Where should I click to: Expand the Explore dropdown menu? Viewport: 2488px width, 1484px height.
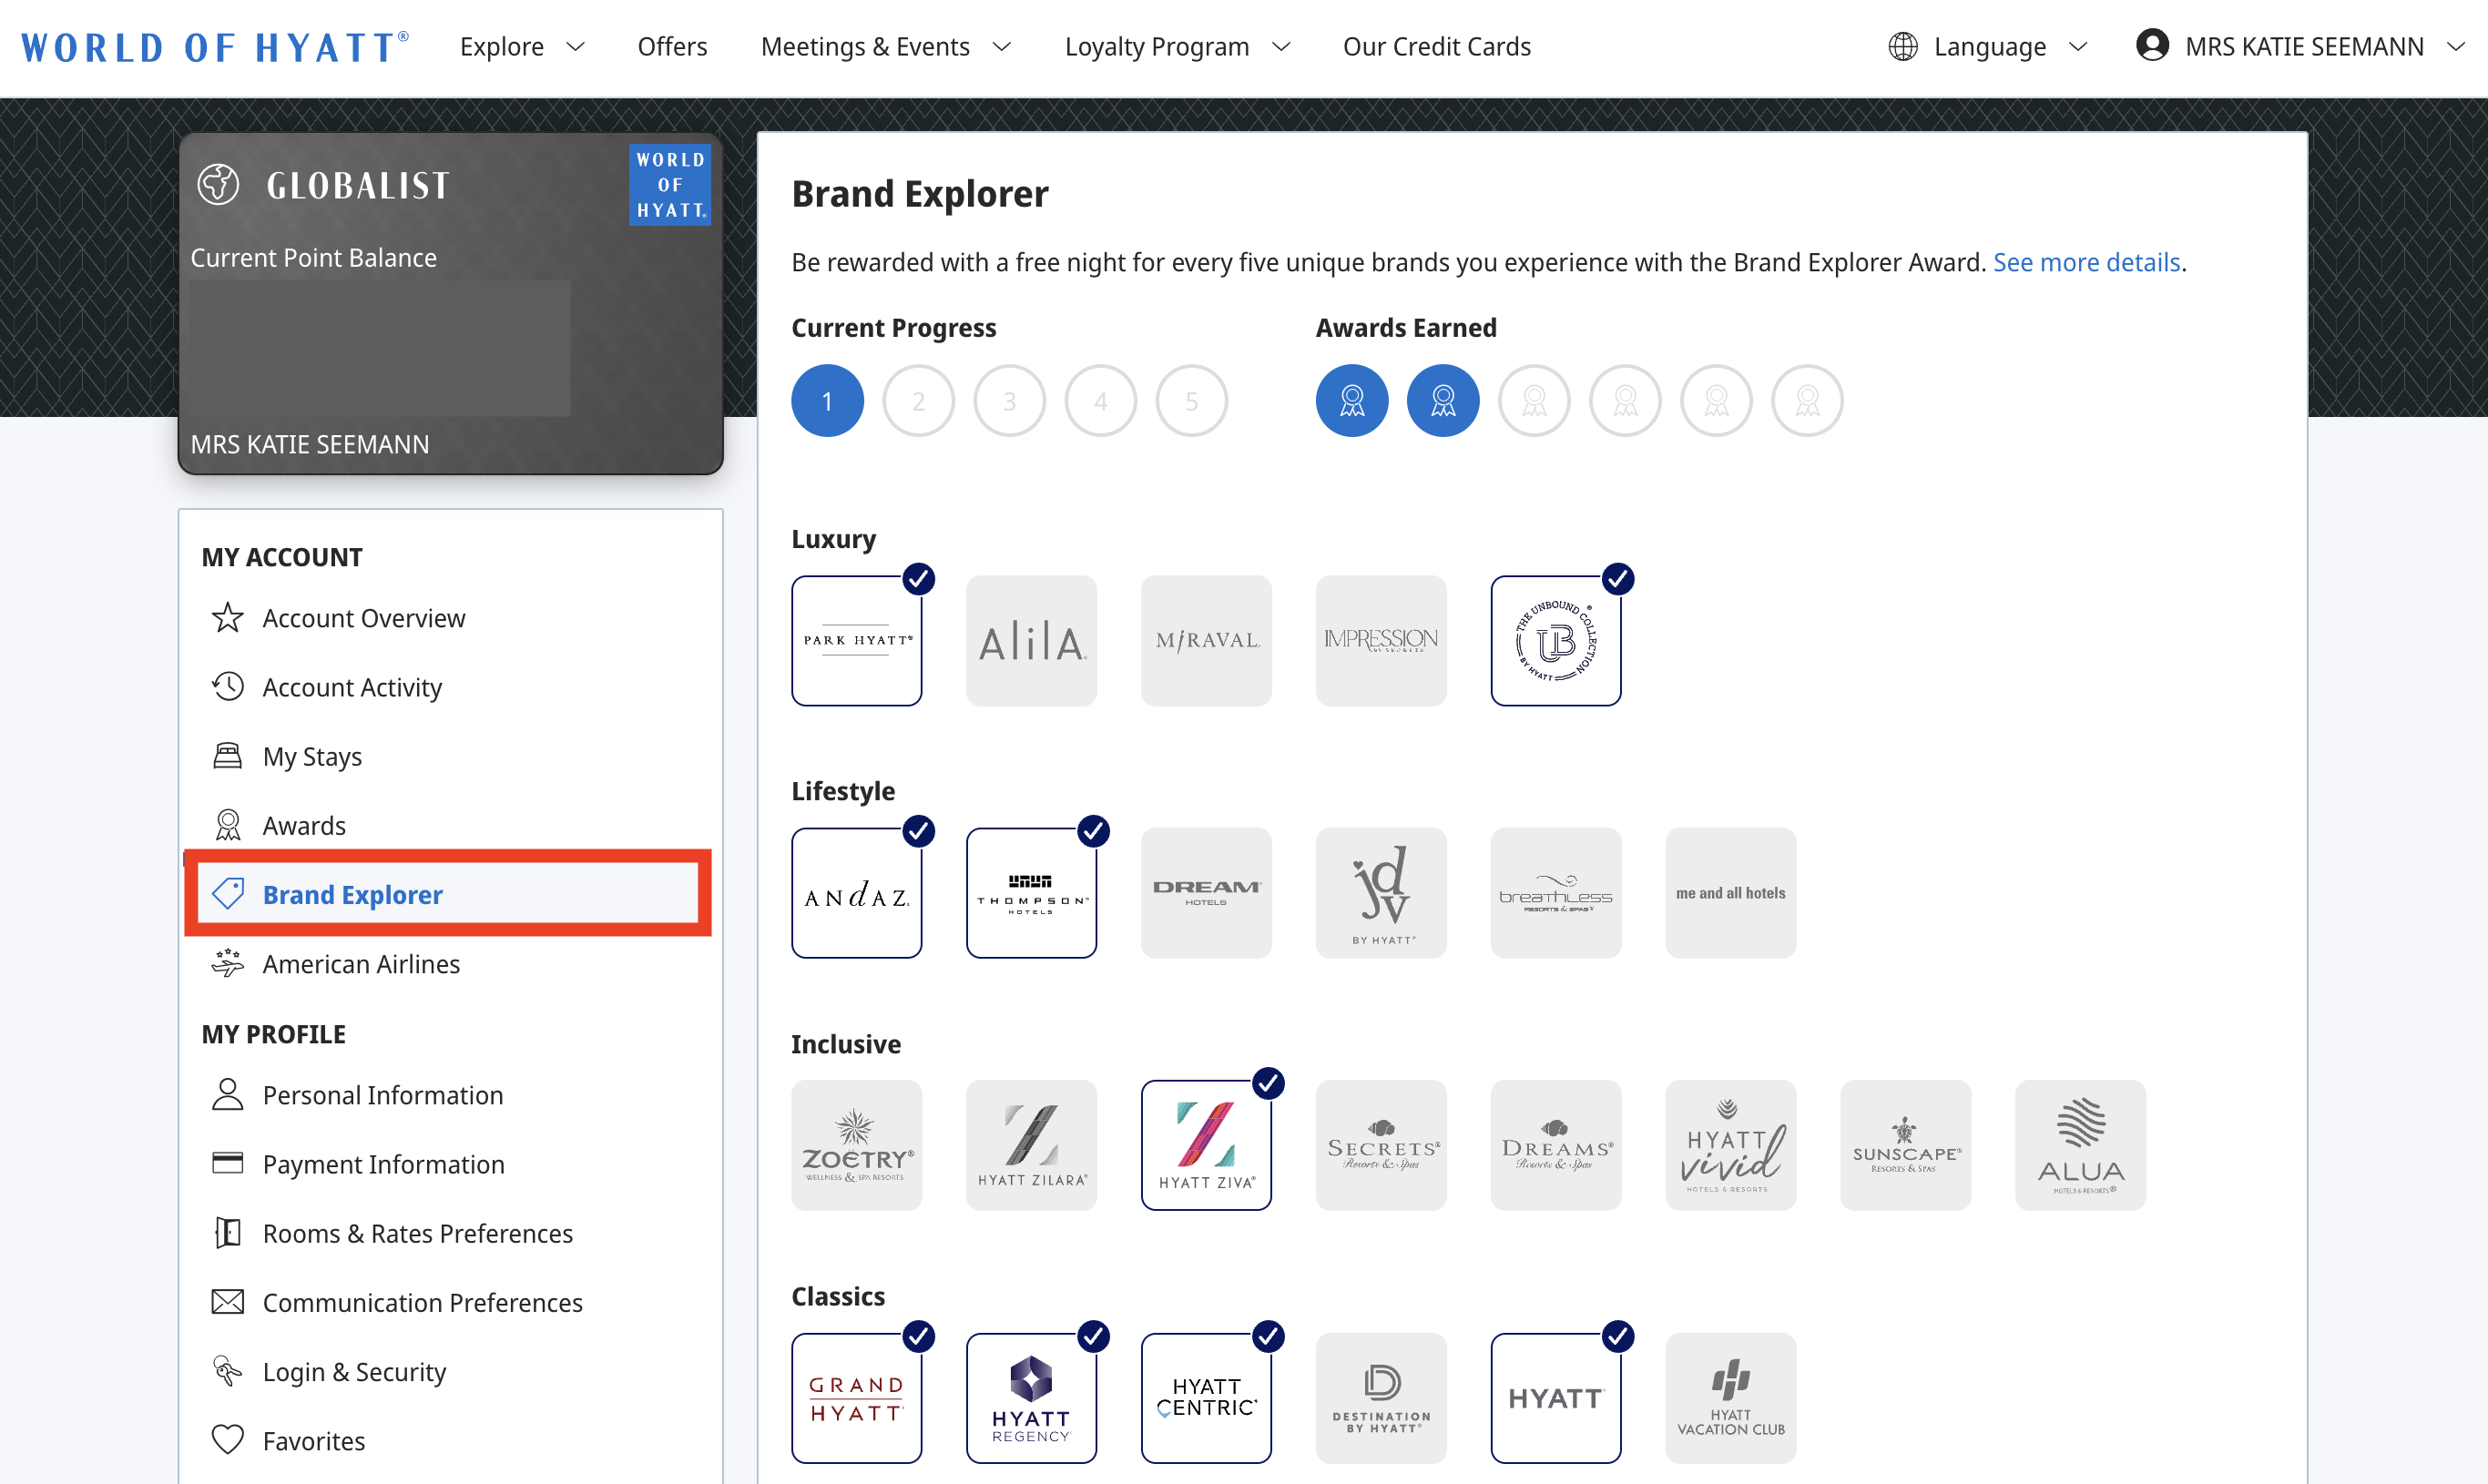coord(522,47)
